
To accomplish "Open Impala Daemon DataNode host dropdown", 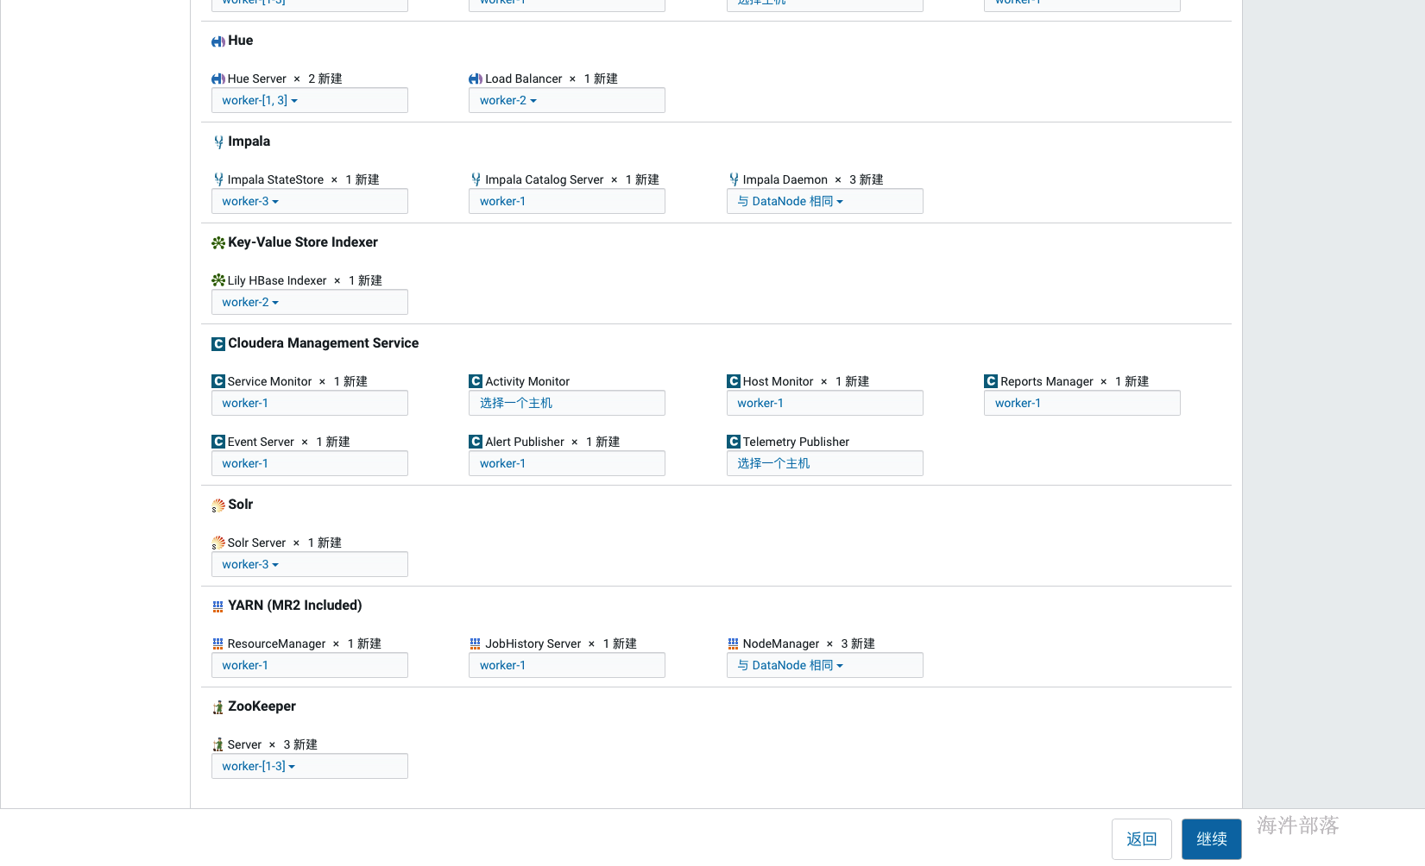I will [x=825, y=202].
